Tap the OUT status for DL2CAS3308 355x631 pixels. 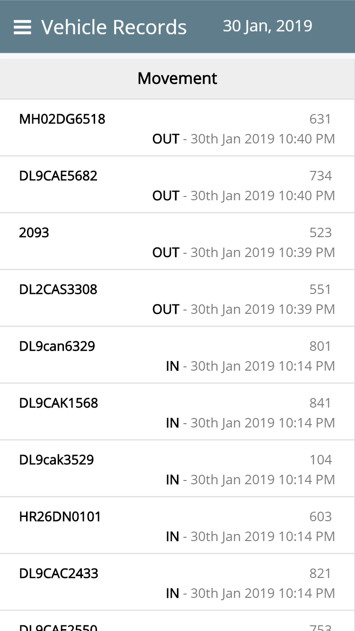coord(166,310)
